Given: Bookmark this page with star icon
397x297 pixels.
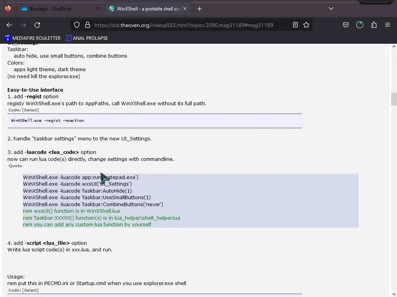Looking at the screenshot, I should (x=306, y=25).
